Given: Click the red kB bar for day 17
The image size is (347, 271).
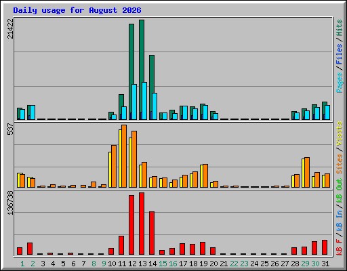Looking at the screenshot, I should coord(182,249).
